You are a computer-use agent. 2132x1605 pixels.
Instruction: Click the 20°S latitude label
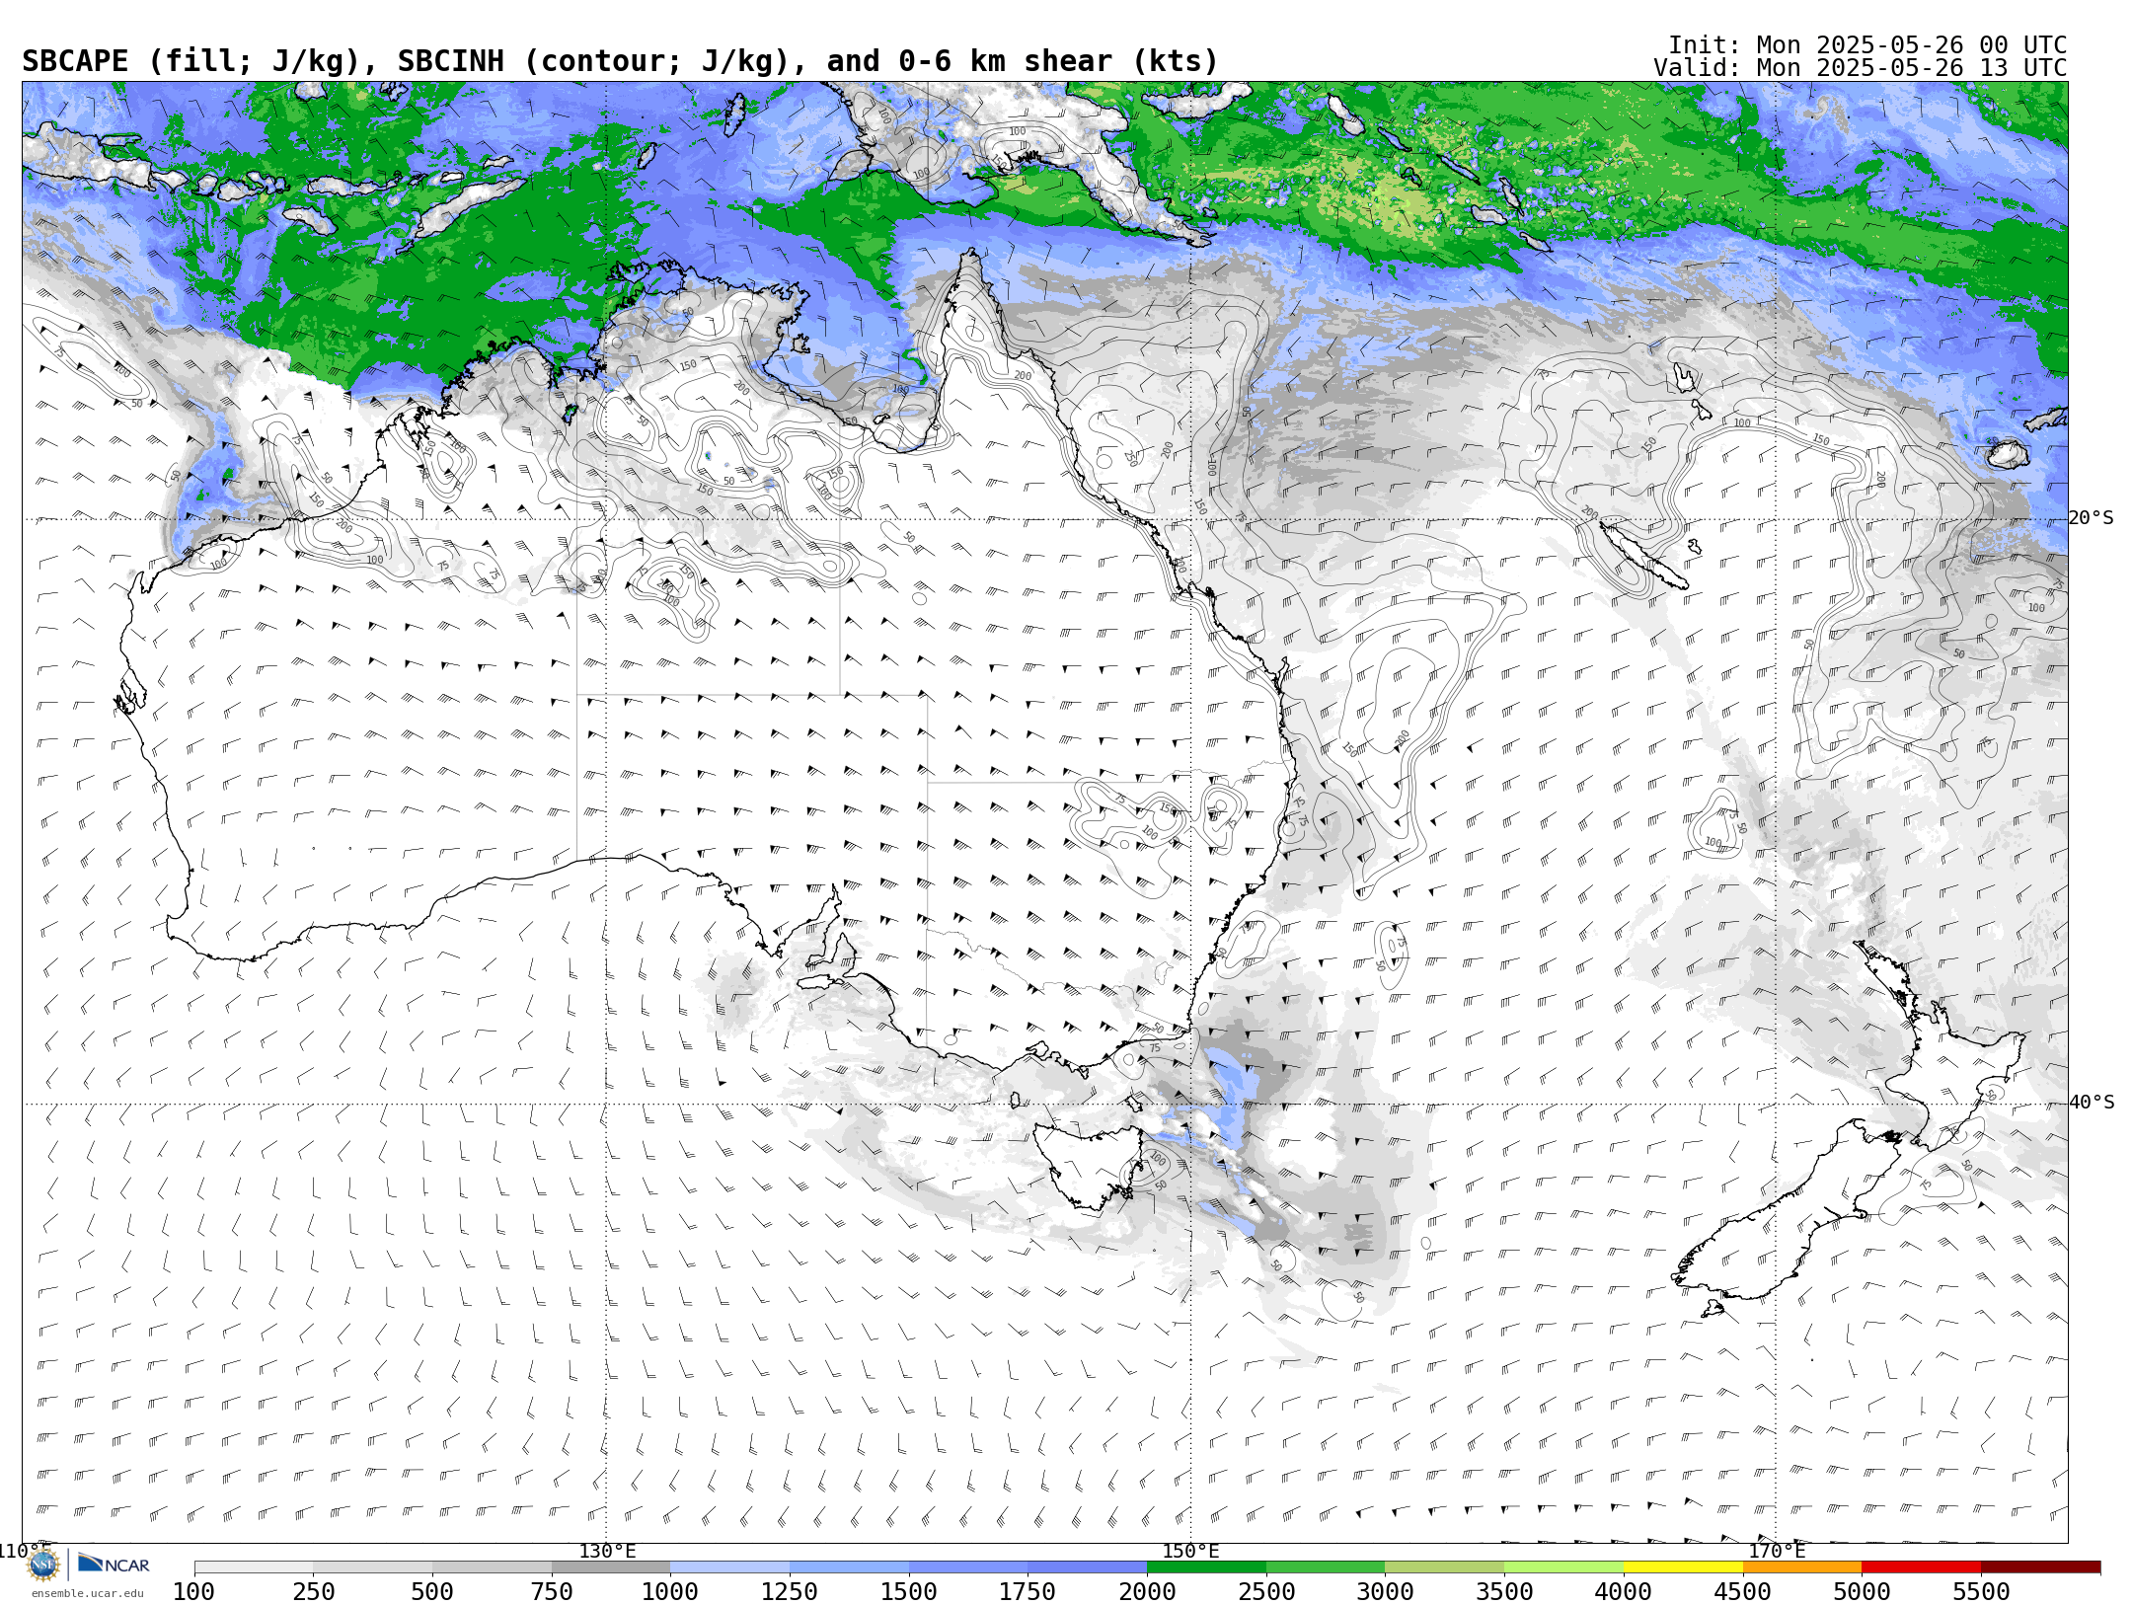2092,518
